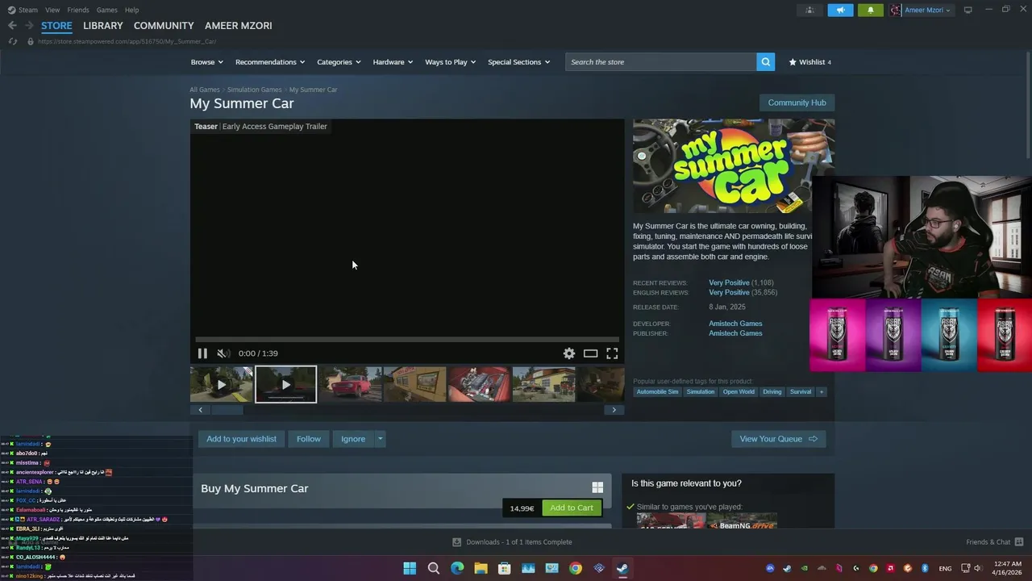The height and width of the screenshot is (581, 1032).
Task: Go forward with the Steam forward arrow
Action: pos(29,26)
